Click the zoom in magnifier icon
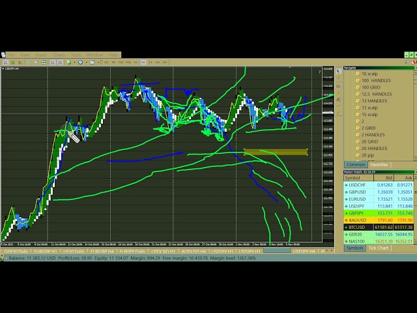417x313 pixels. (x=28, y=63)
